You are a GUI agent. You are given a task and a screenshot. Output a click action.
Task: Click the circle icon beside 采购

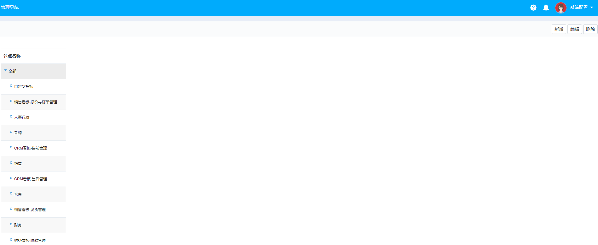coord(11,132)
